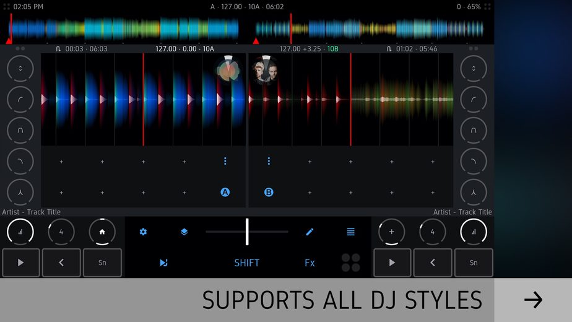
Task: Tap left deck top gain knob
Action: (x=20, y=69)
